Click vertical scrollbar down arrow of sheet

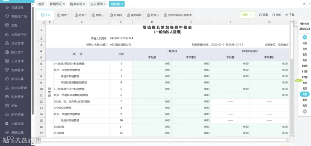click(292, 135)
